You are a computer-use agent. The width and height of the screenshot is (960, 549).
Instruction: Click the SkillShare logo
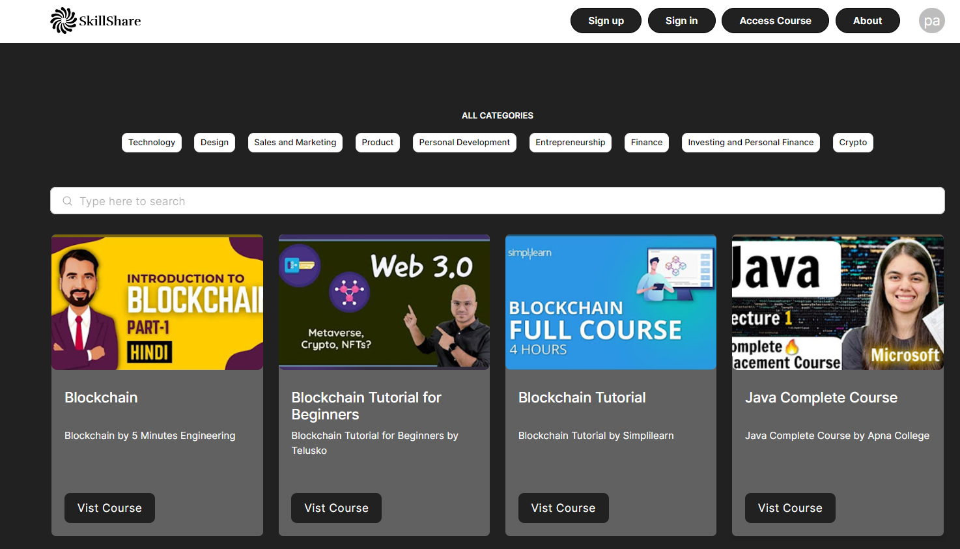[x=96, y=20]
